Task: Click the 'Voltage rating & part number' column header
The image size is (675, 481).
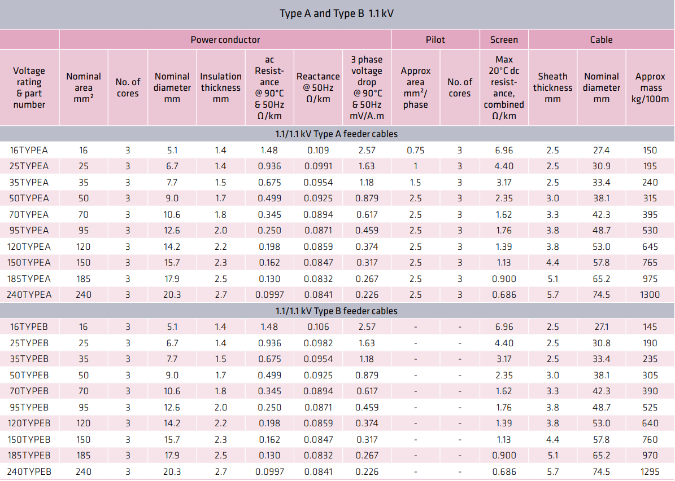Action: (x=29, y=88)
